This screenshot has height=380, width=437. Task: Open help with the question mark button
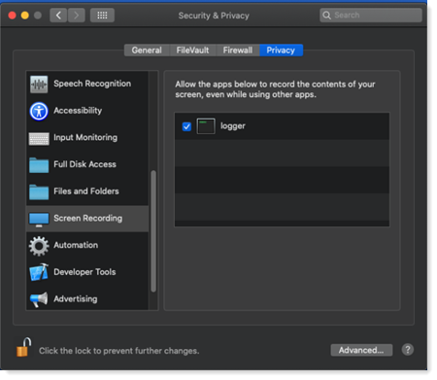(x=408, y=350)
